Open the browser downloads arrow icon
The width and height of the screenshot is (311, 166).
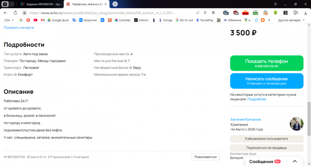pyautogui.click(x=305, y=13)
